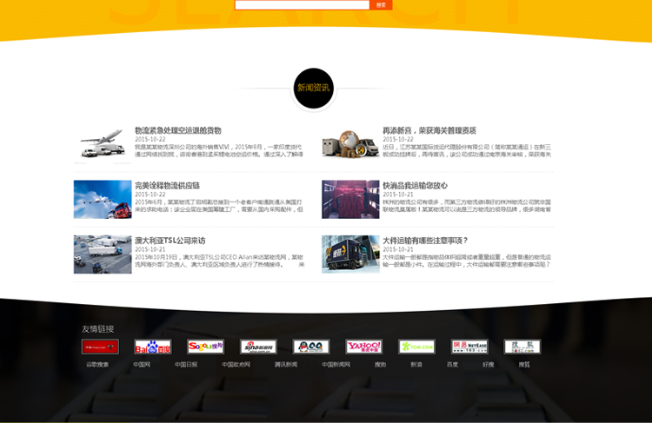Open the Sogou logo link
The width and height of the screenshot is (652, 423).
point(206,347)
